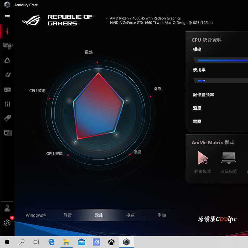The width and height of the screenshot is (248, 248).
Task: Click the 電壓 voltage label
Action: [x=197, y=122]
